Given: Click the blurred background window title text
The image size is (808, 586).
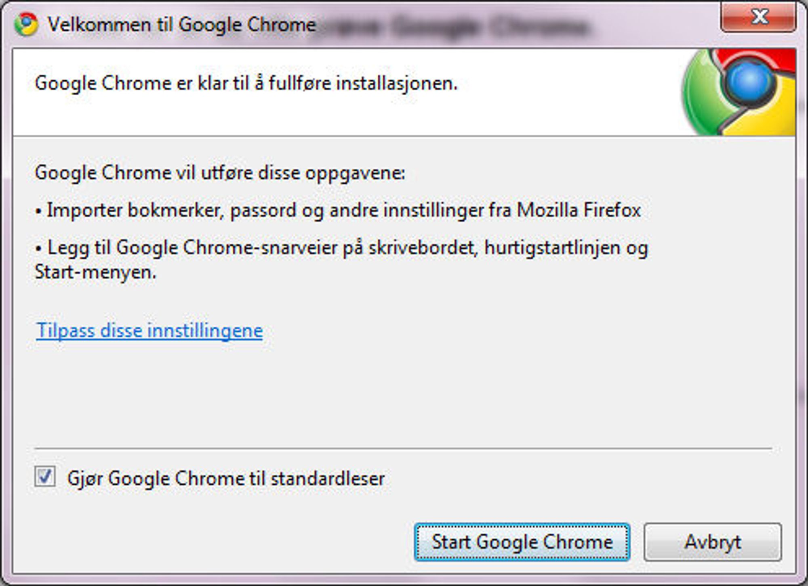Looking at the screenshot, I should point(452,27).
